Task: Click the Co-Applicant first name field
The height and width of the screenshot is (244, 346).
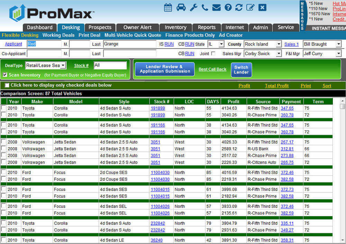Action: click(44, 53)
